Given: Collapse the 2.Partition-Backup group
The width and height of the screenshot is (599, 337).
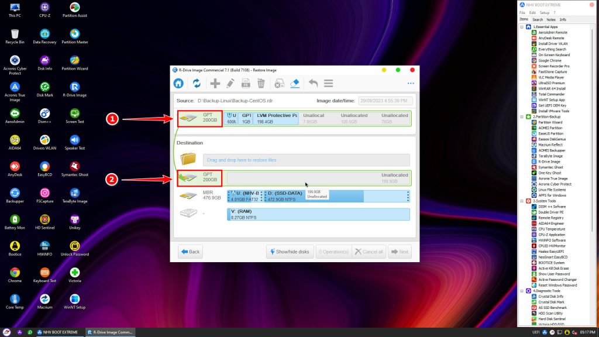Looking at the screenshot, I should point(522,116).
